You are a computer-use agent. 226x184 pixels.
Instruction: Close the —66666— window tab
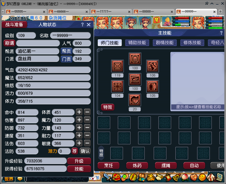pyautogui.click(x=87, y=12)
